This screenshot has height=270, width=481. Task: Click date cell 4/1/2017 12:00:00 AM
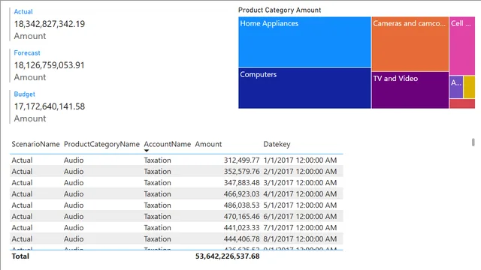pyautogui.click(x=300, y=194)
